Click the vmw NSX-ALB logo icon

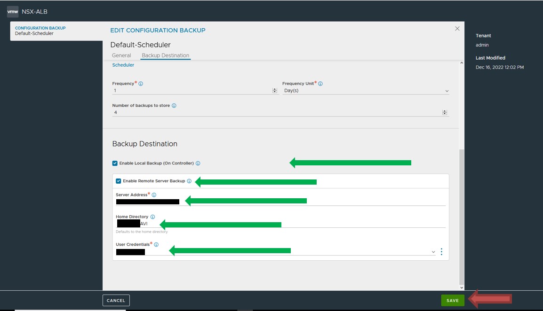[13, 11]
